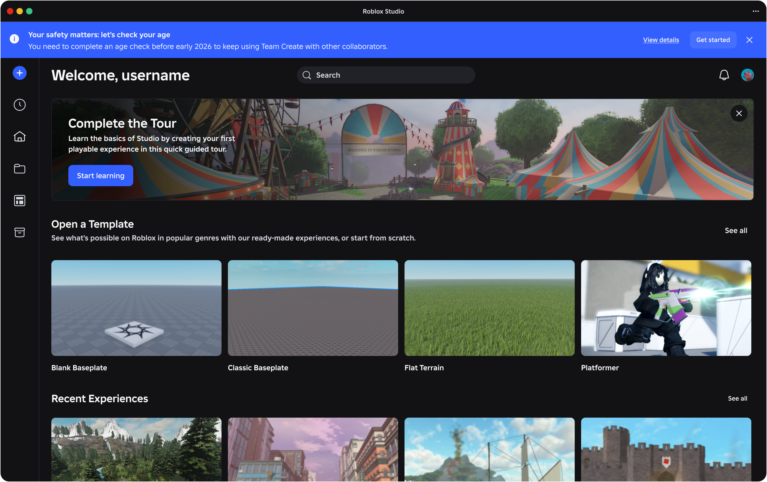Image resolution: width=767 pixels, height=482 pixels.
Task: Open the Recents clock icon in sidebar
Action: 19,105
